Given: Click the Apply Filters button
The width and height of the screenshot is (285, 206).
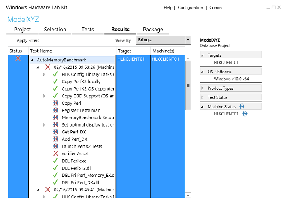Looking at the screenshot, I should coord(28,40).
